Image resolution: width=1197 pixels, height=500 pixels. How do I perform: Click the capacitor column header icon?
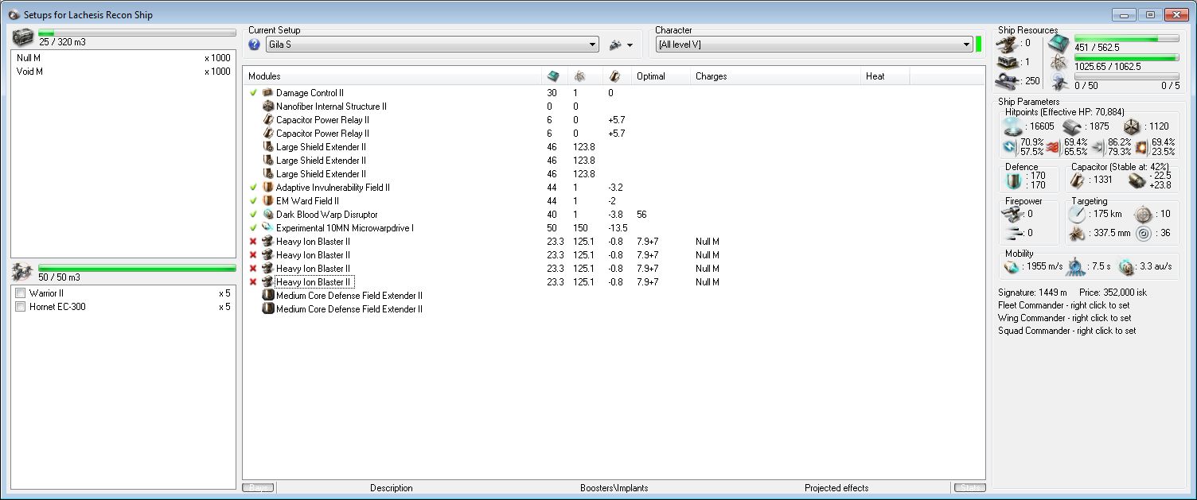(614, 76)
